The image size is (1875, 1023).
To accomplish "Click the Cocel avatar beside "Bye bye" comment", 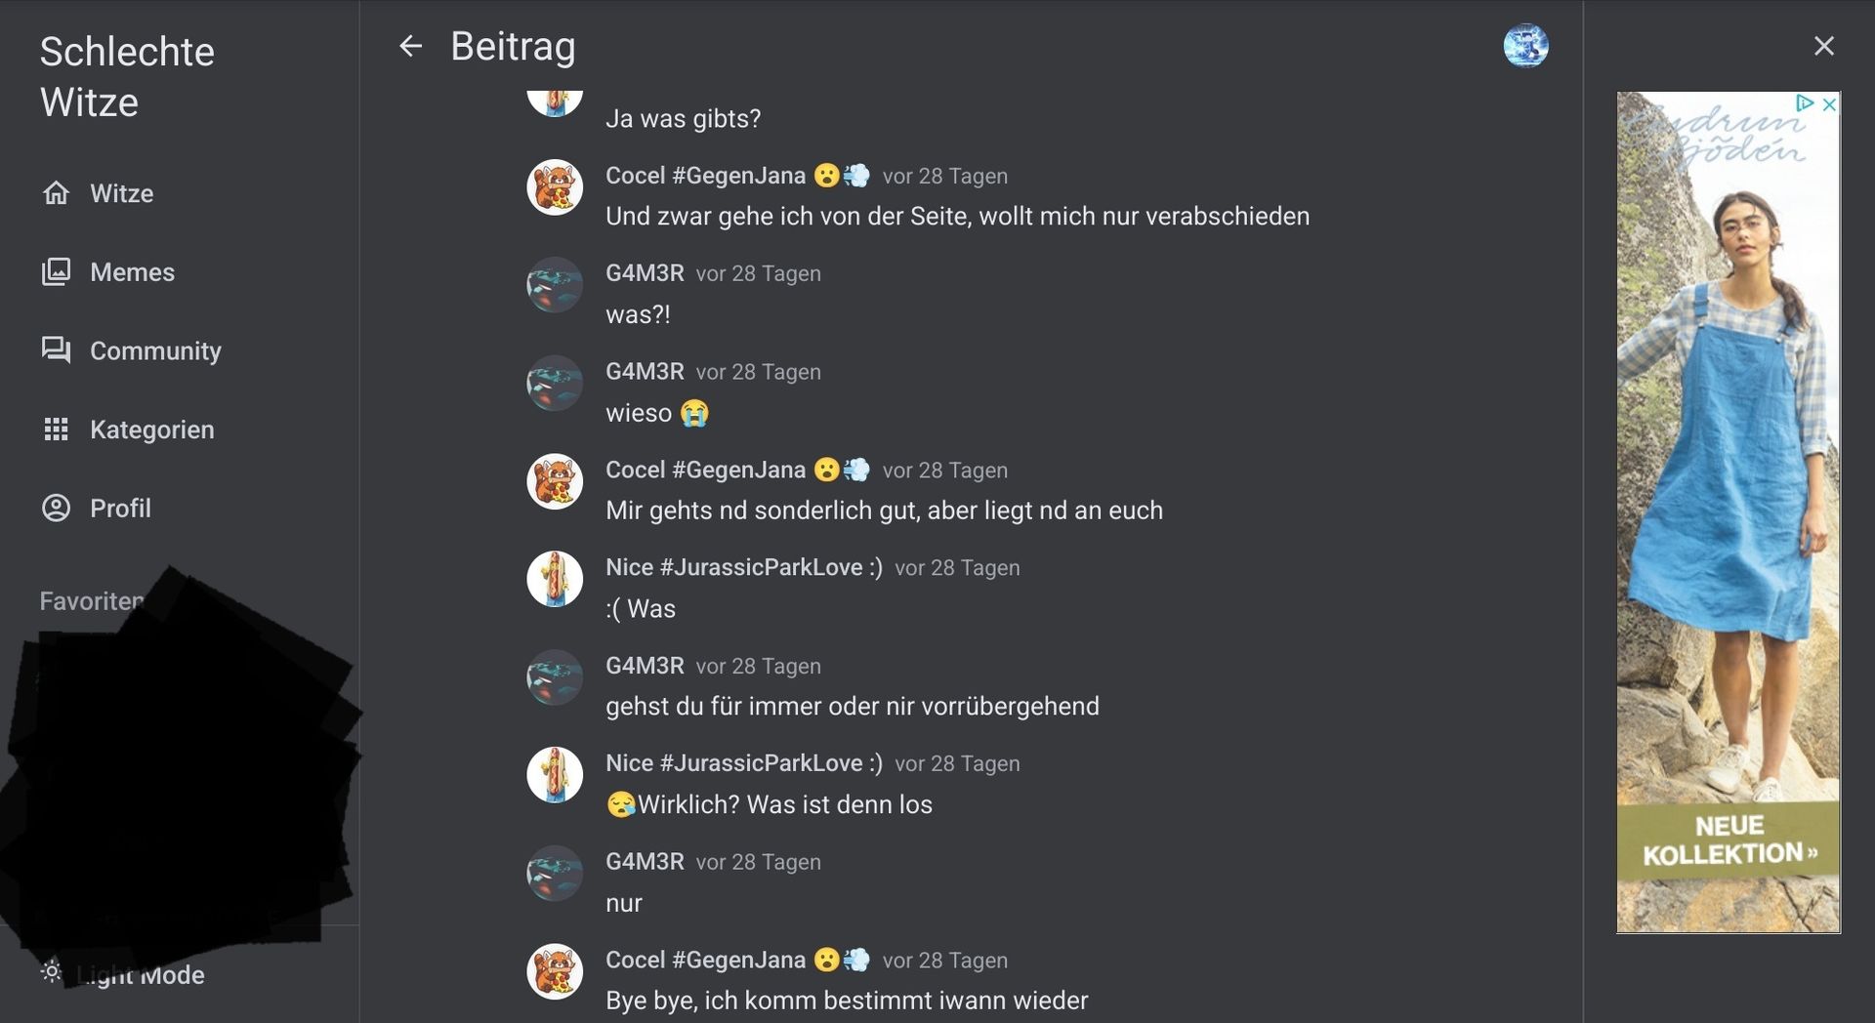I will [x=555, y=971].
